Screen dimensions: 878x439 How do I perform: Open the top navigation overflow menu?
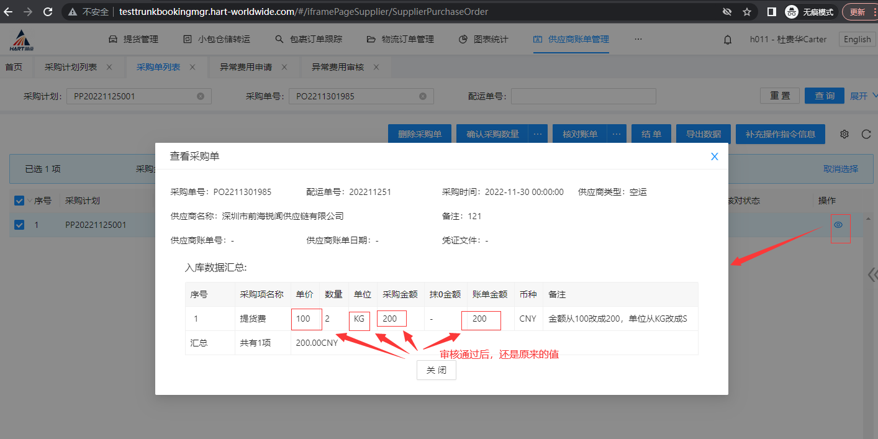(638, 39)
